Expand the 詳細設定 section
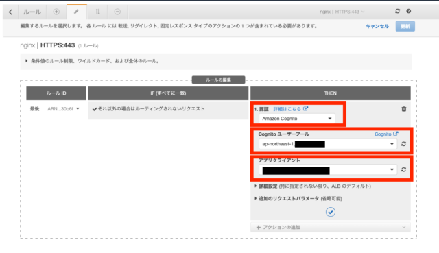Screen dimensions: 439x253 [x=313, y=186]
